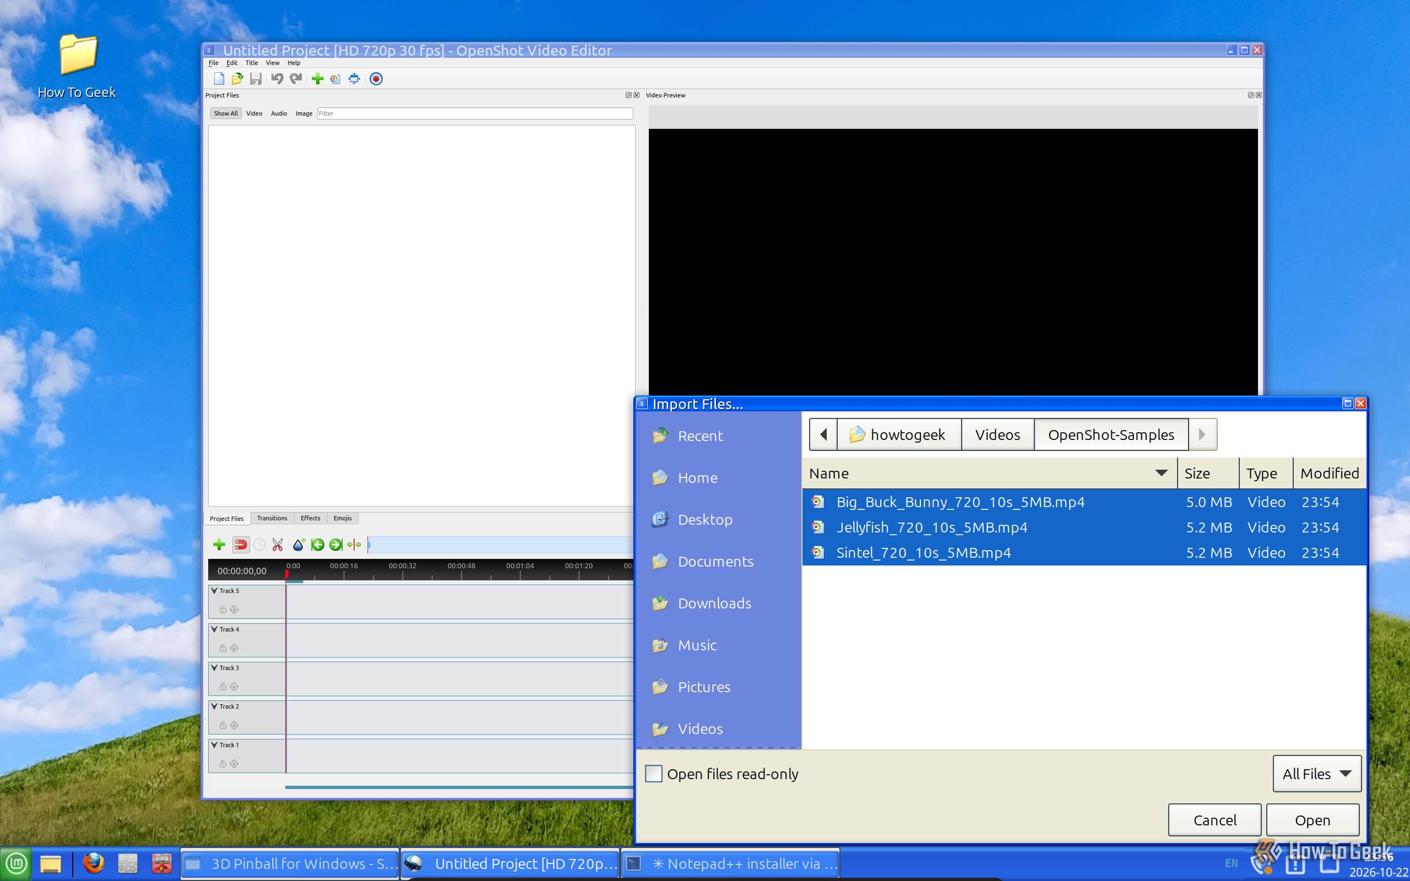Switch to the Transitions tab
Viewport: 1410px width, 881px height.
coord(272,518)
